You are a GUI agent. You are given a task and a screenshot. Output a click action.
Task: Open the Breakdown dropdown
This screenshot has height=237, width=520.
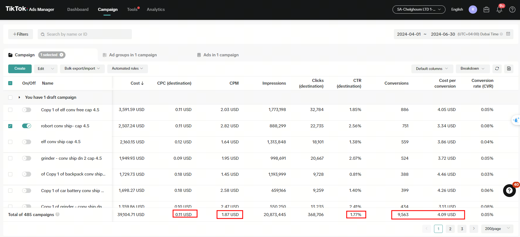tap(473, 69)
